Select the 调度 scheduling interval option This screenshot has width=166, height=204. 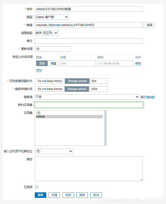53,63
